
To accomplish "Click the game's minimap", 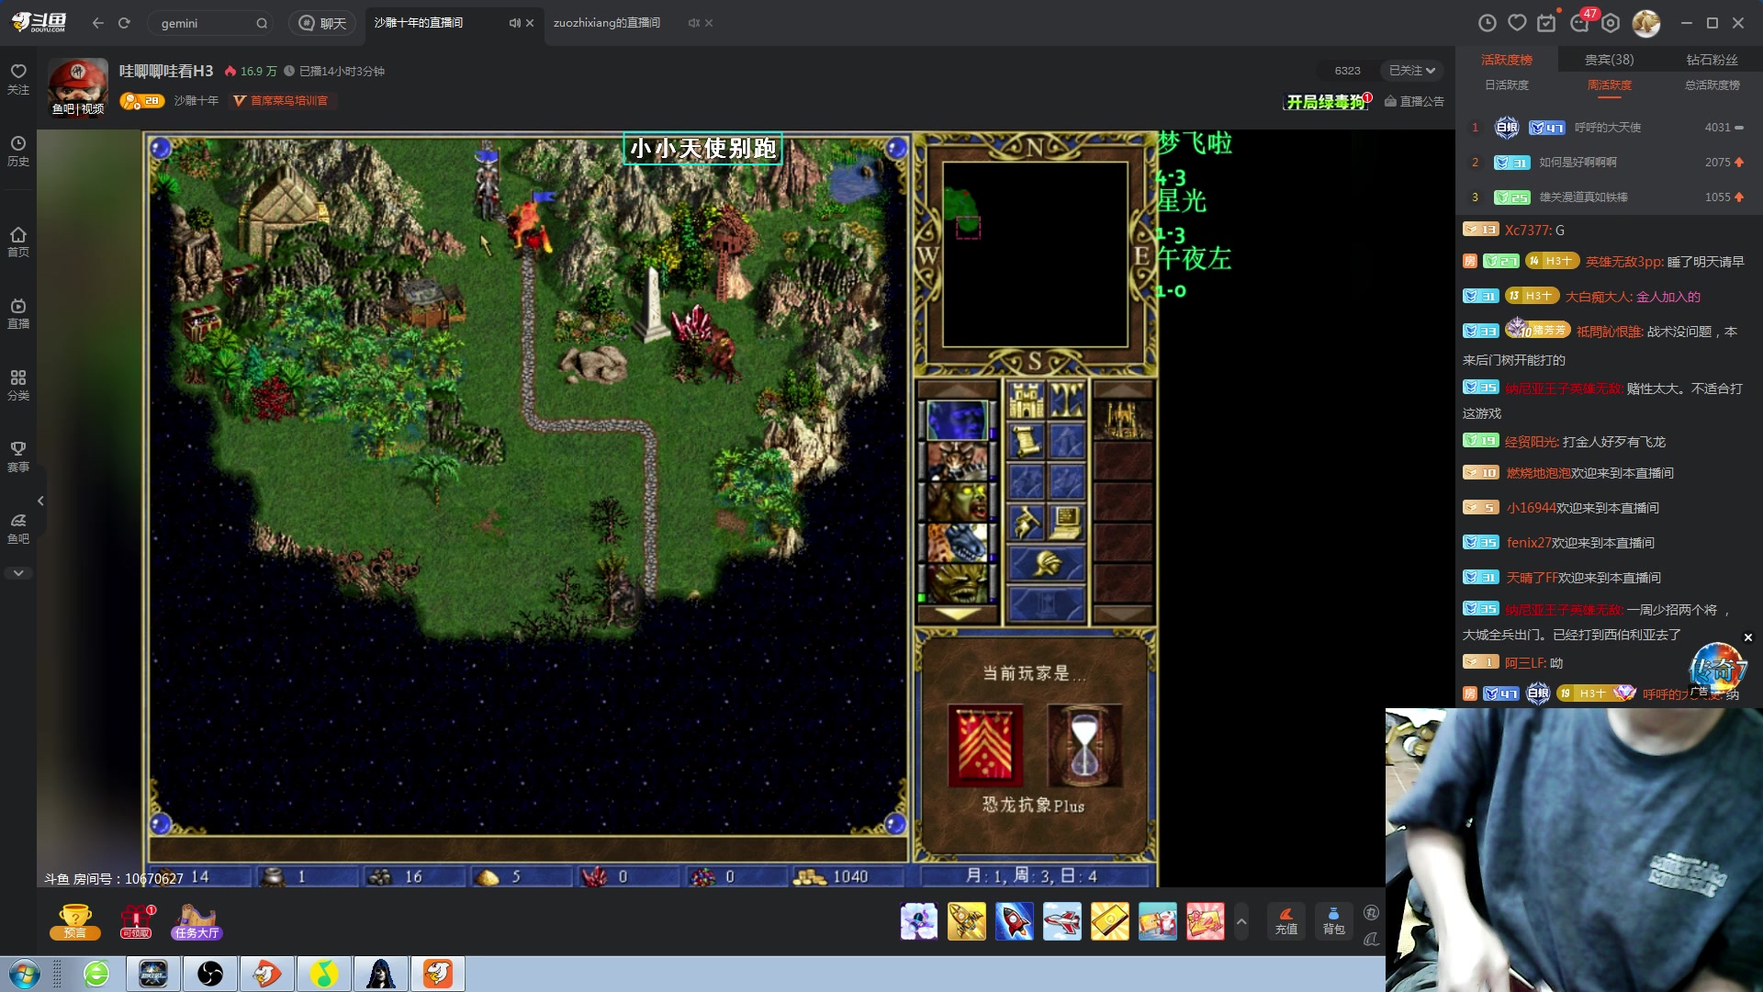I will pyautogui.click(x=1035, y=254).
